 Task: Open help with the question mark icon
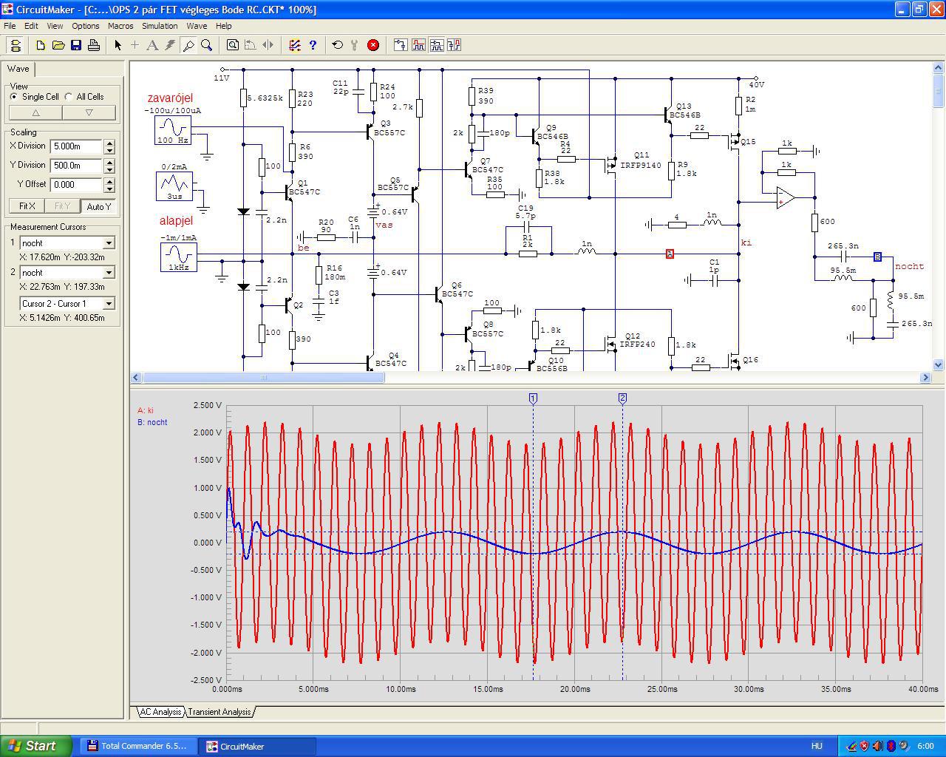(313, 45)
